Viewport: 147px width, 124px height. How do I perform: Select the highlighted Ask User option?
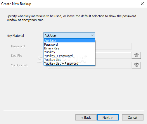click(x=69, y=41)
